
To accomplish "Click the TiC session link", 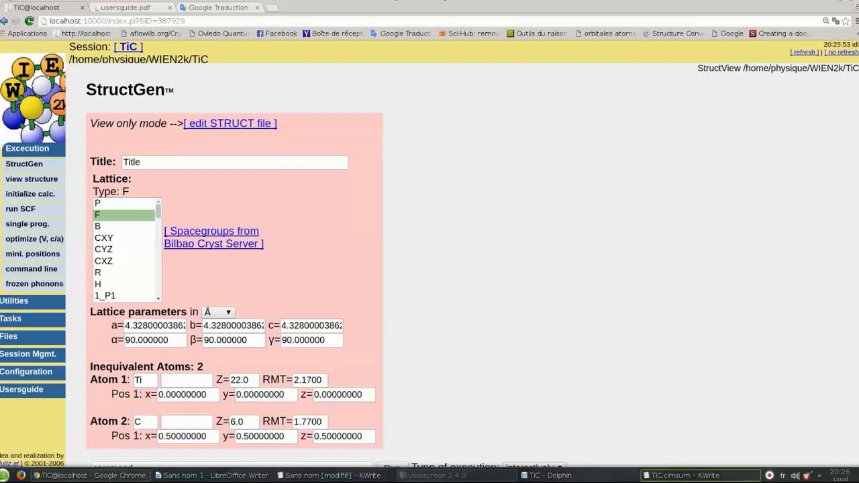I will (x=128, y=47).
